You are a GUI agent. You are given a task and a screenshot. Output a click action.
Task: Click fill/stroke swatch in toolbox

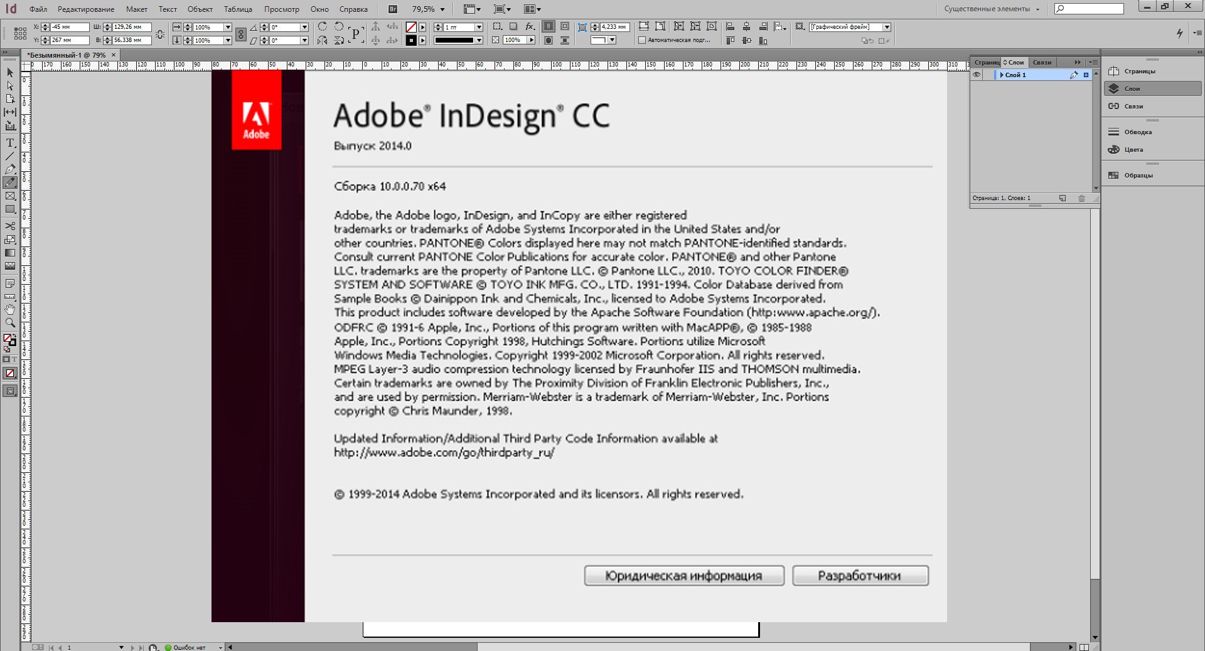pyautogui.click(x=9, y=340)
